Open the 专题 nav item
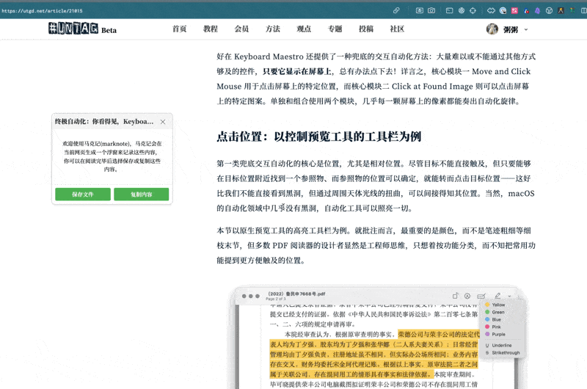 tap(335, 29)
